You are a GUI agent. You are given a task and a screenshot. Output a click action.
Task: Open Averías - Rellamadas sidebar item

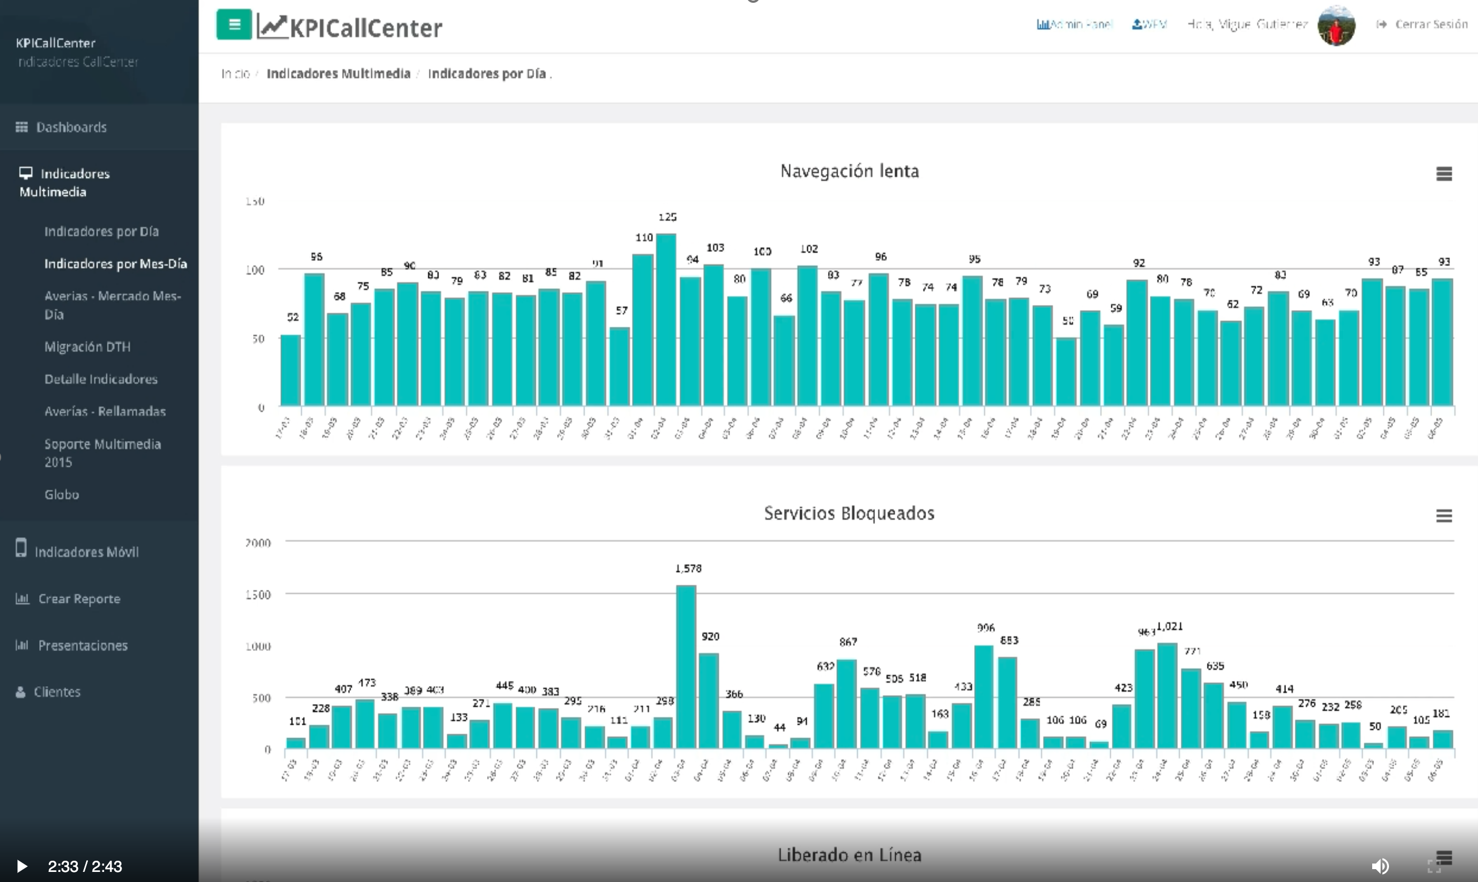pos(105,411)
